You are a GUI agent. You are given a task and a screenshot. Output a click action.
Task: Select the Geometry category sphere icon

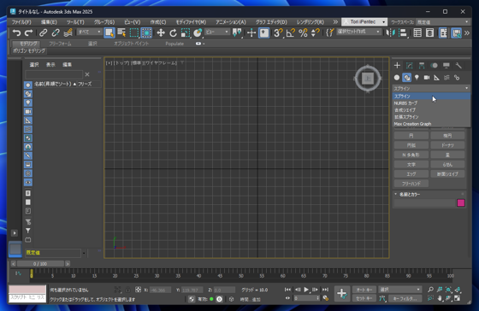pyautogui.click(x=397, y=78)
